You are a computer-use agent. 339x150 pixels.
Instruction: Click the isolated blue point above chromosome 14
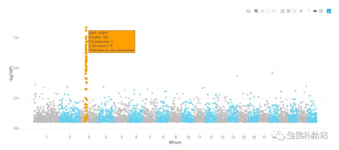point(237,76)
